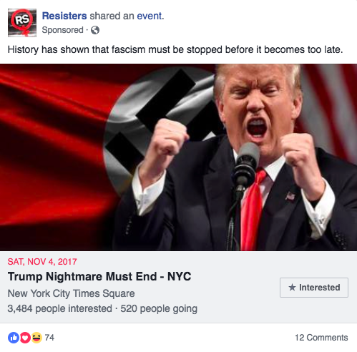Open the Resisters page profile picture
Viewport: 357px width, 352px height.
(22, 23)
